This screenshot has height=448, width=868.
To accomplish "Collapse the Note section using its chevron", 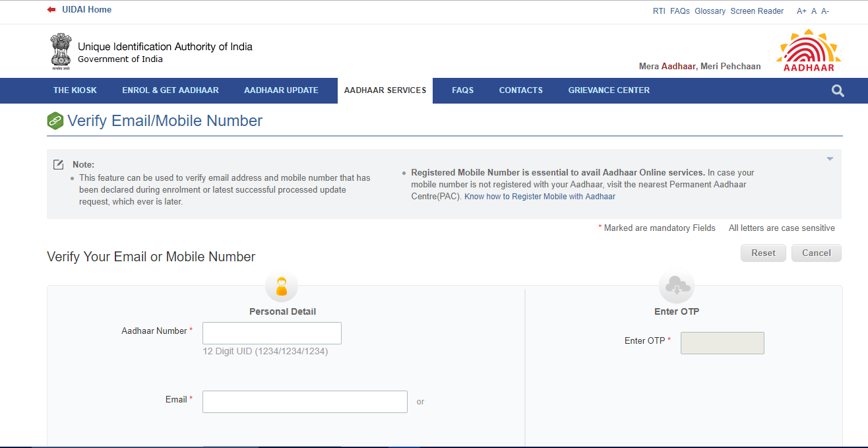I will 830,158.
